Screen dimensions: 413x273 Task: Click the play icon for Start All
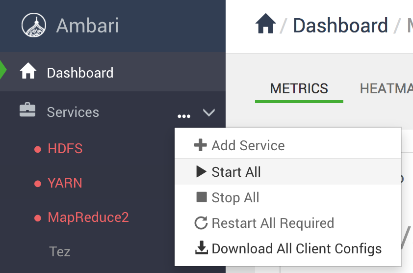201,172
